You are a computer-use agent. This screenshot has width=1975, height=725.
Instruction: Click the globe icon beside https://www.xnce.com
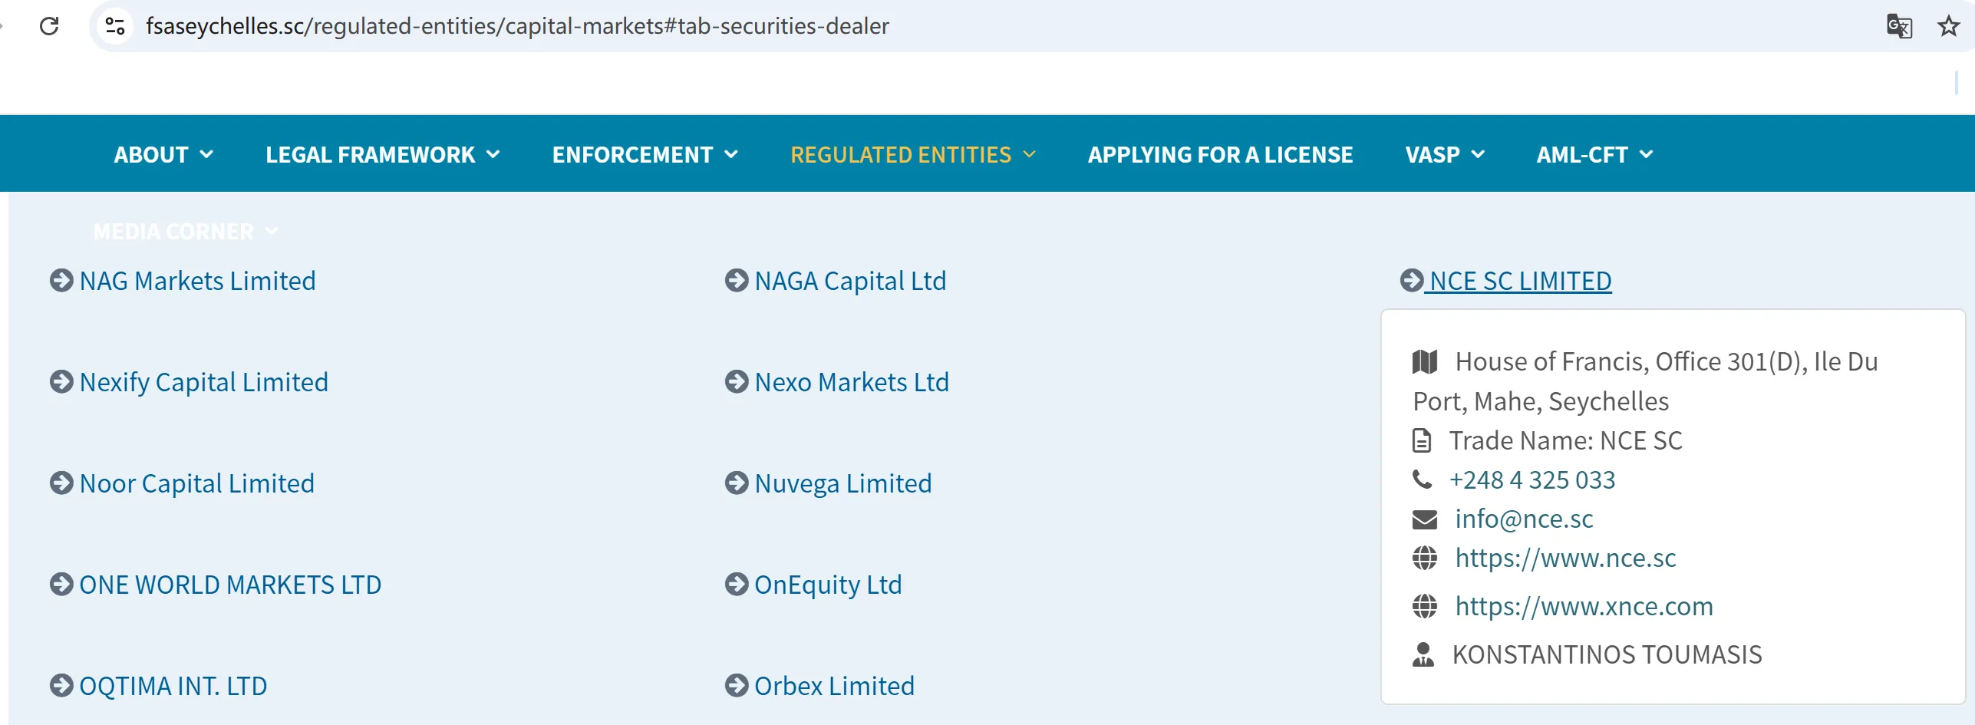click(1425, 607)
